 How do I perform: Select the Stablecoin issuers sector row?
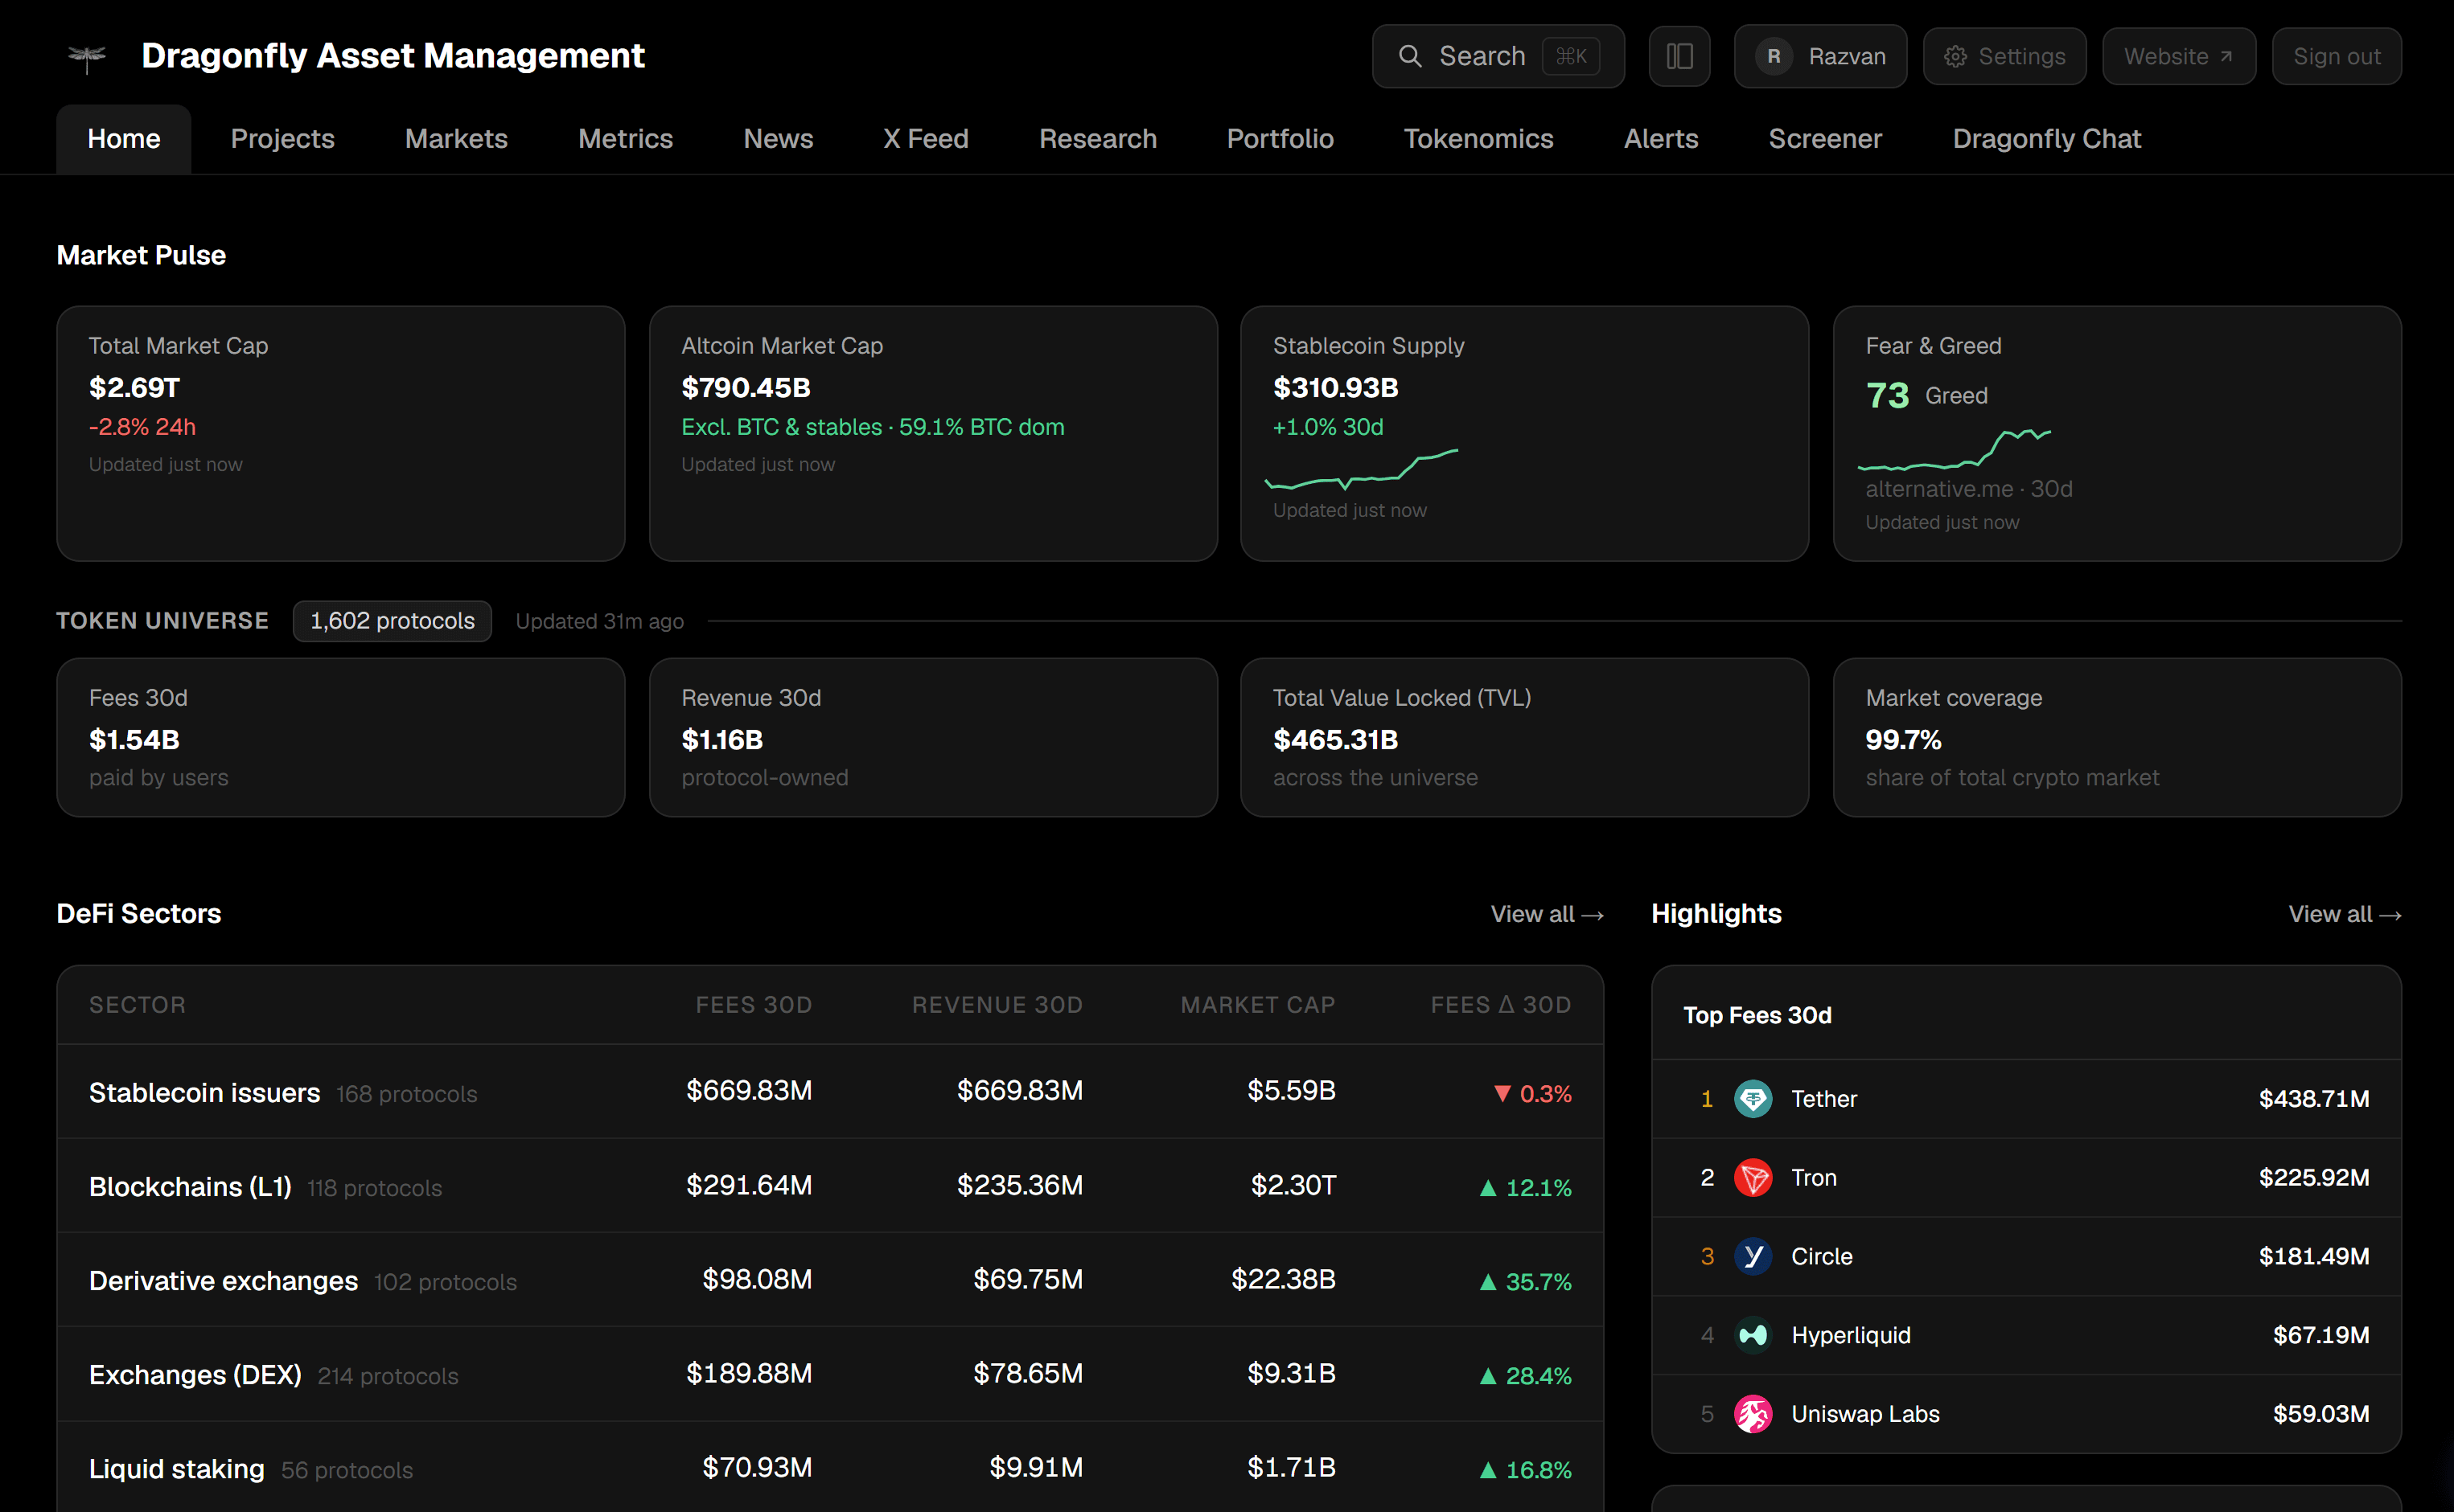[x=830, y=1092]
